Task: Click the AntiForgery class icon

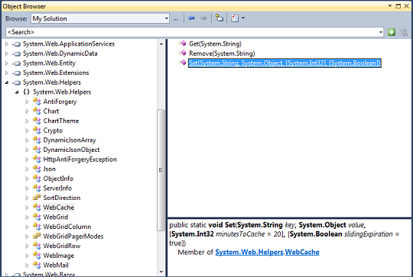Action: [x=37, y=101]
